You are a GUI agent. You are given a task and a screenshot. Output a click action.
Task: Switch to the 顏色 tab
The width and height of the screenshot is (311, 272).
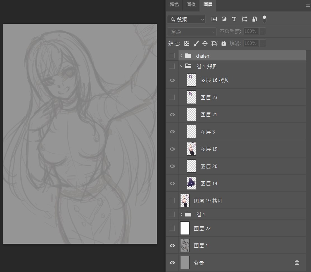[x=174, y=4]
